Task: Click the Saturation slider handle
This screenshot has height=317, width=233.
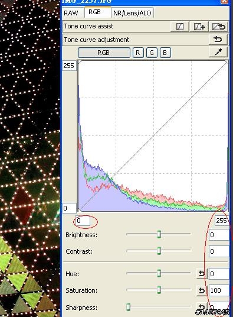Action: click(159, 290)
